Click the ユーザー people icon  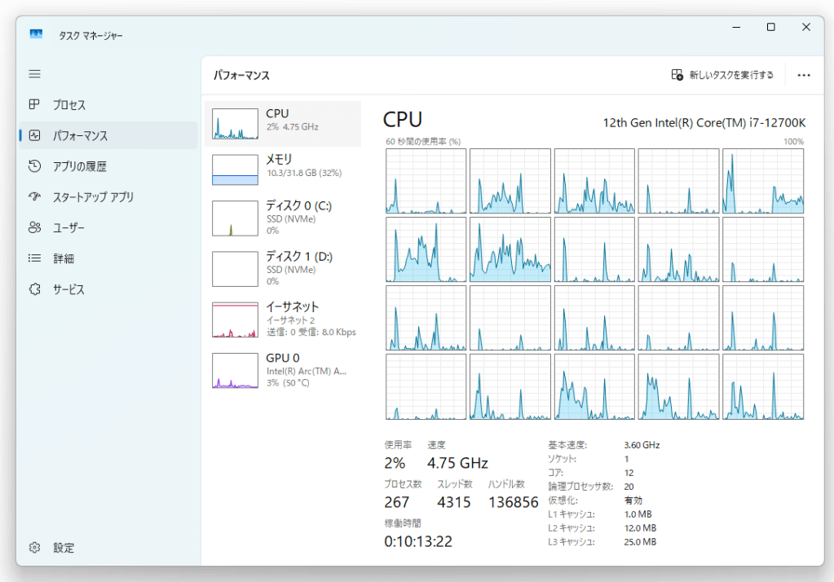click(34, 227)
